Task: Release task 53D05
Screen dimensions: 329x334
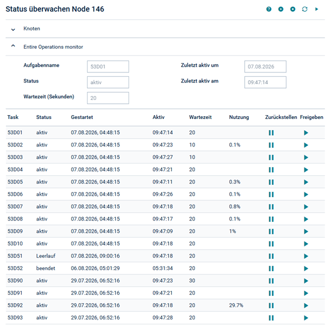Action: 306,182
